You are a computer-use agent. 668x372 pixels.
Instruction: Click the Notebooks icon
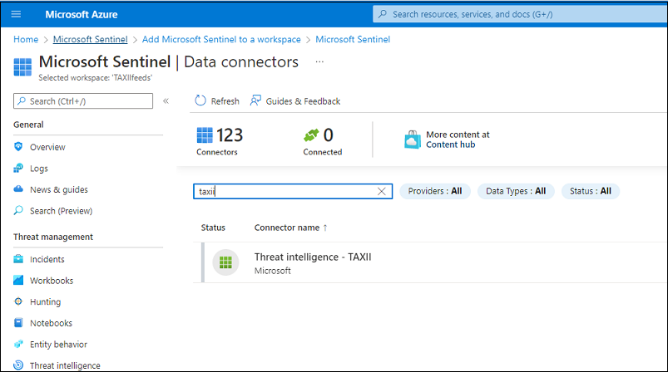[x=18, y=323]
